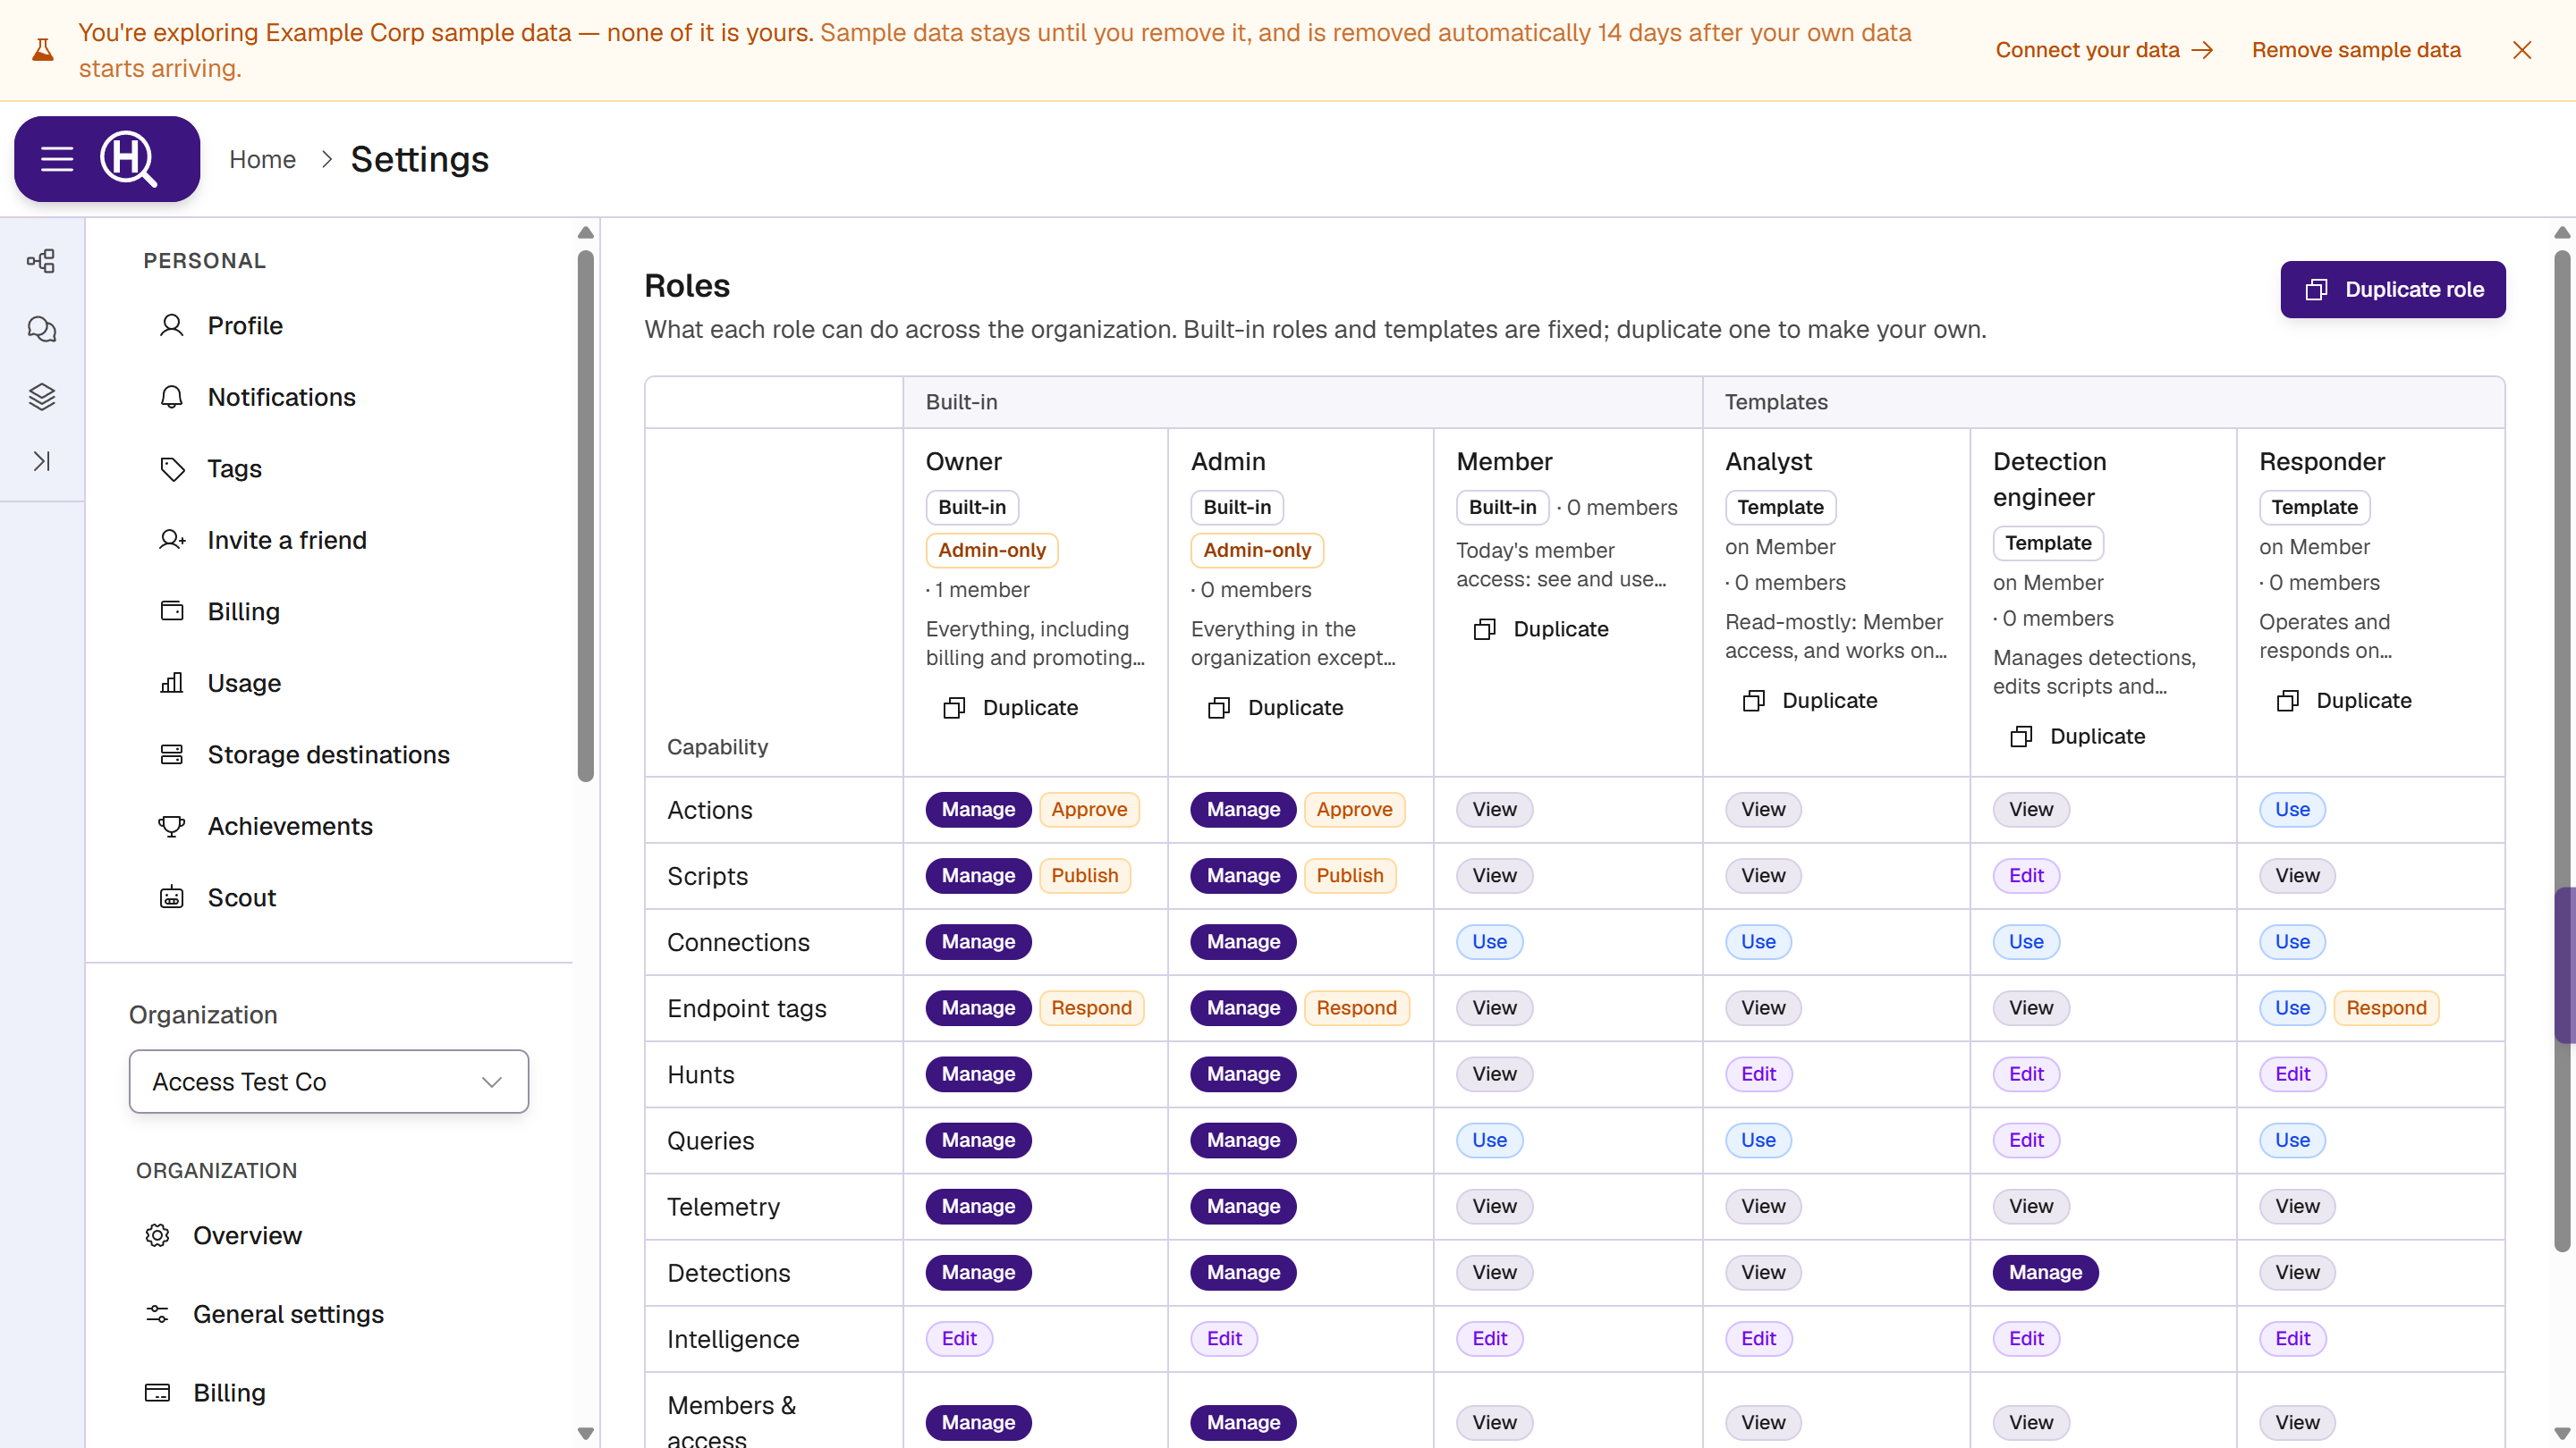
Task: Duplicate the Member role
Action: [x=1541, y=629]
